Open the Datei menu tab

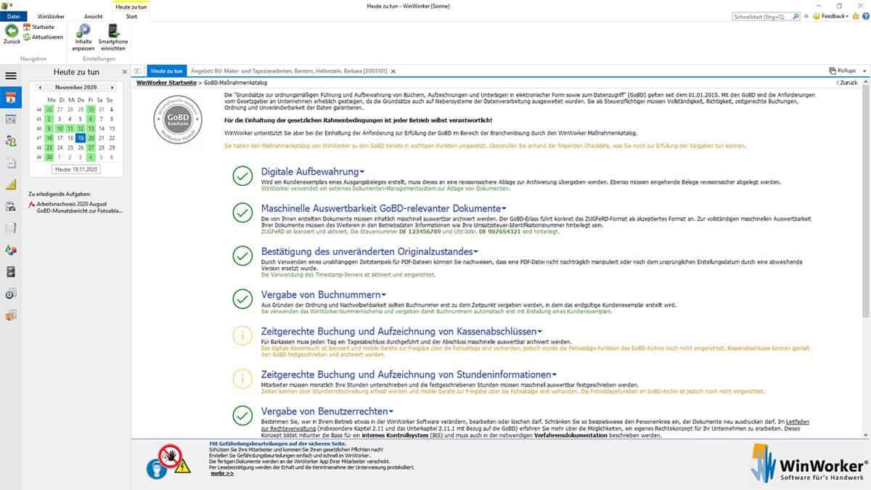13,16
